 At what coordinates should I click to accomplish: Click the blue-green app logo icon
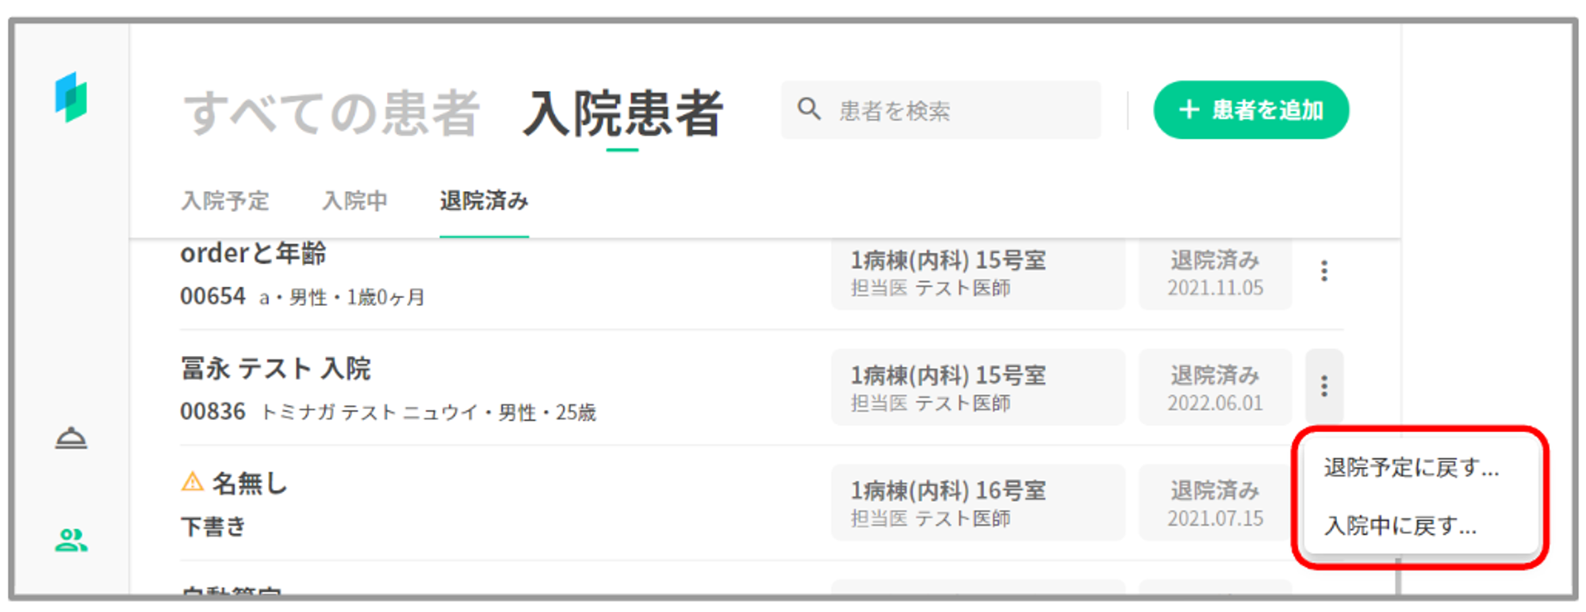tap(71, 98)
